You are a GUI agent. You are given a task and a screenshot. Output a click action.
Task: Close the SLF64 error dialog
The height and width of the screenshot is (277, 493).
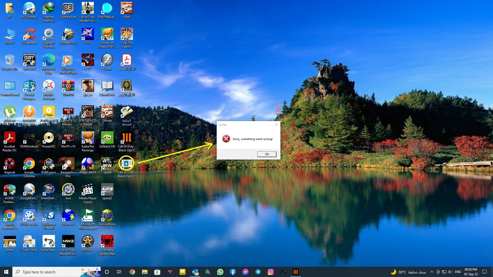(x=277, y=125)
